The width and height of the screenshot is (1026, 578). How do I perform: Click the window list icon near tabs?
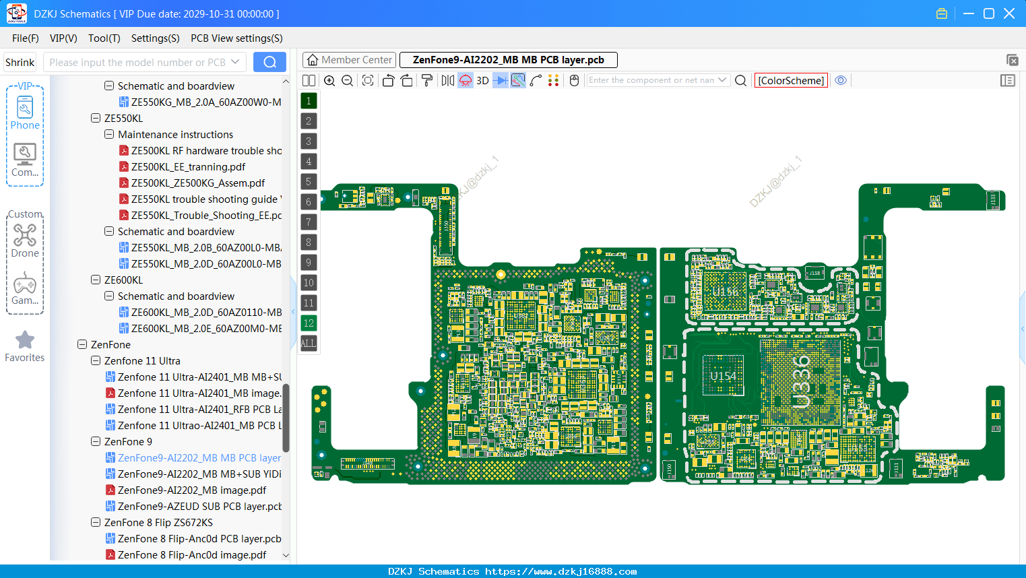[1012, 60]
